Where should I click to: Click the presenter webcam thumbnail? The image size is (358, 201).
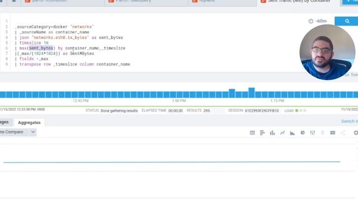(327, 52)
